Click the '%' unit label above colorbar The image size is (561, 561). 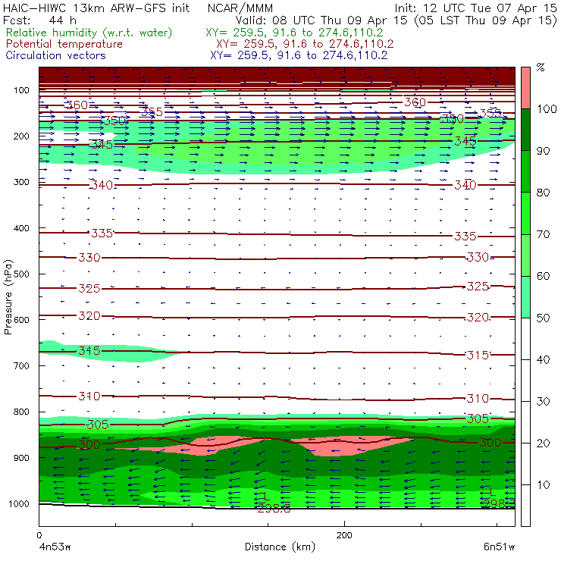pyautogui.click(x=541, y=67)
